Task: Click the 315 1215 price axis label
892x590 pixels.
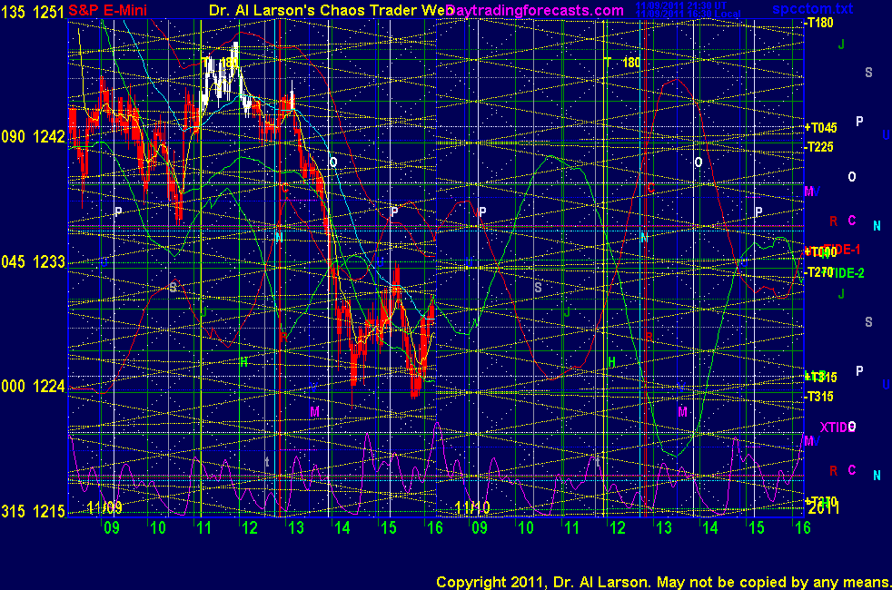Action: [x=33, y=512]
